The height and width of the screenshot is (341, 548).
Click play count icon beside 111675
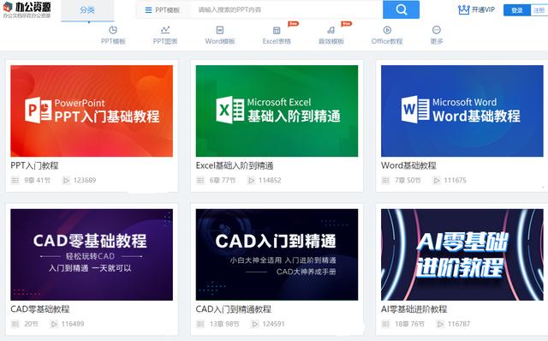click(x=436, y=181)
